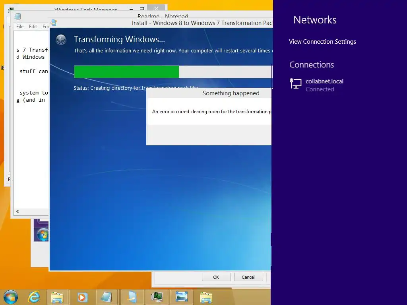Click the back arrow in the installer window
The width and height of the screenshot is (407, 305).
click(x=61, y=39)
